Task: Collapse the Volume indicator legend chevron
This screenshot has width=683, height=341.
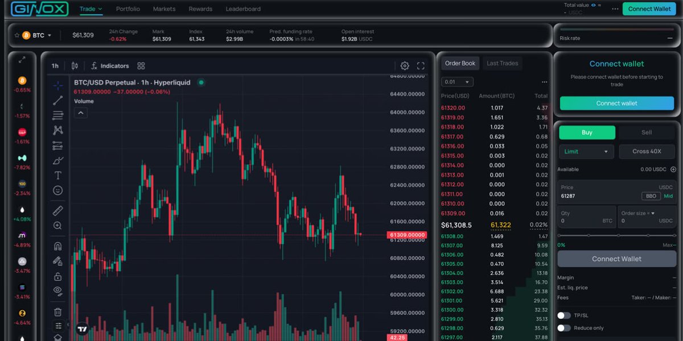Action: tap(81, 113)
